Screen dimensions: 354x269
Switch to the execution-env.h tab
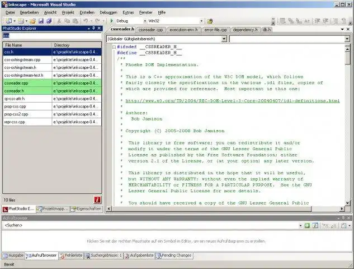click(183, 30)
